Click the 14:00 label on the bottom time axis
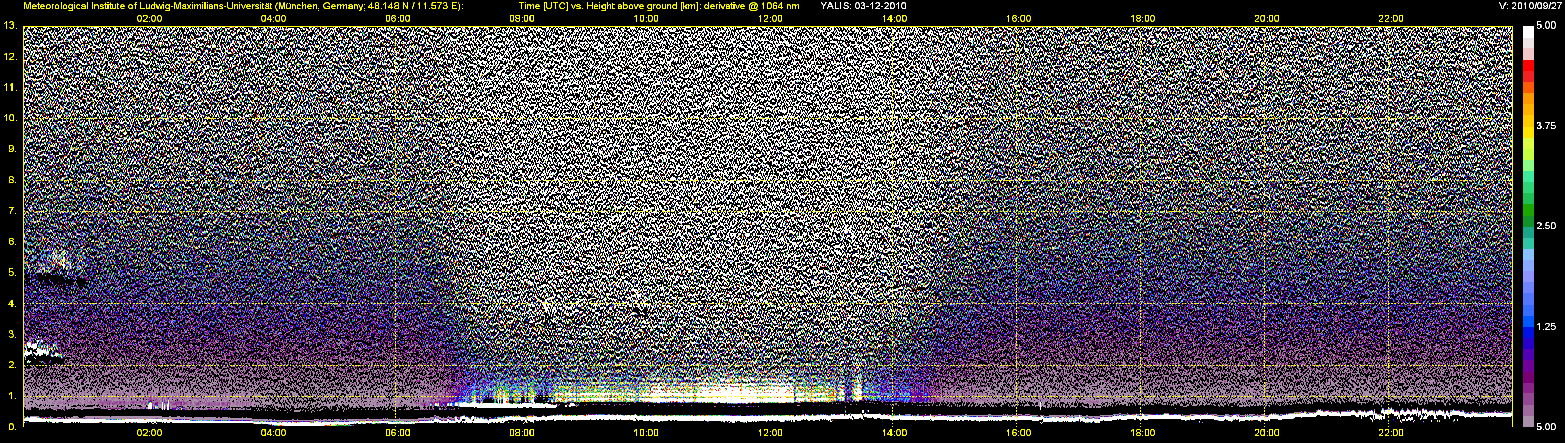 click(x=894, y=433)
